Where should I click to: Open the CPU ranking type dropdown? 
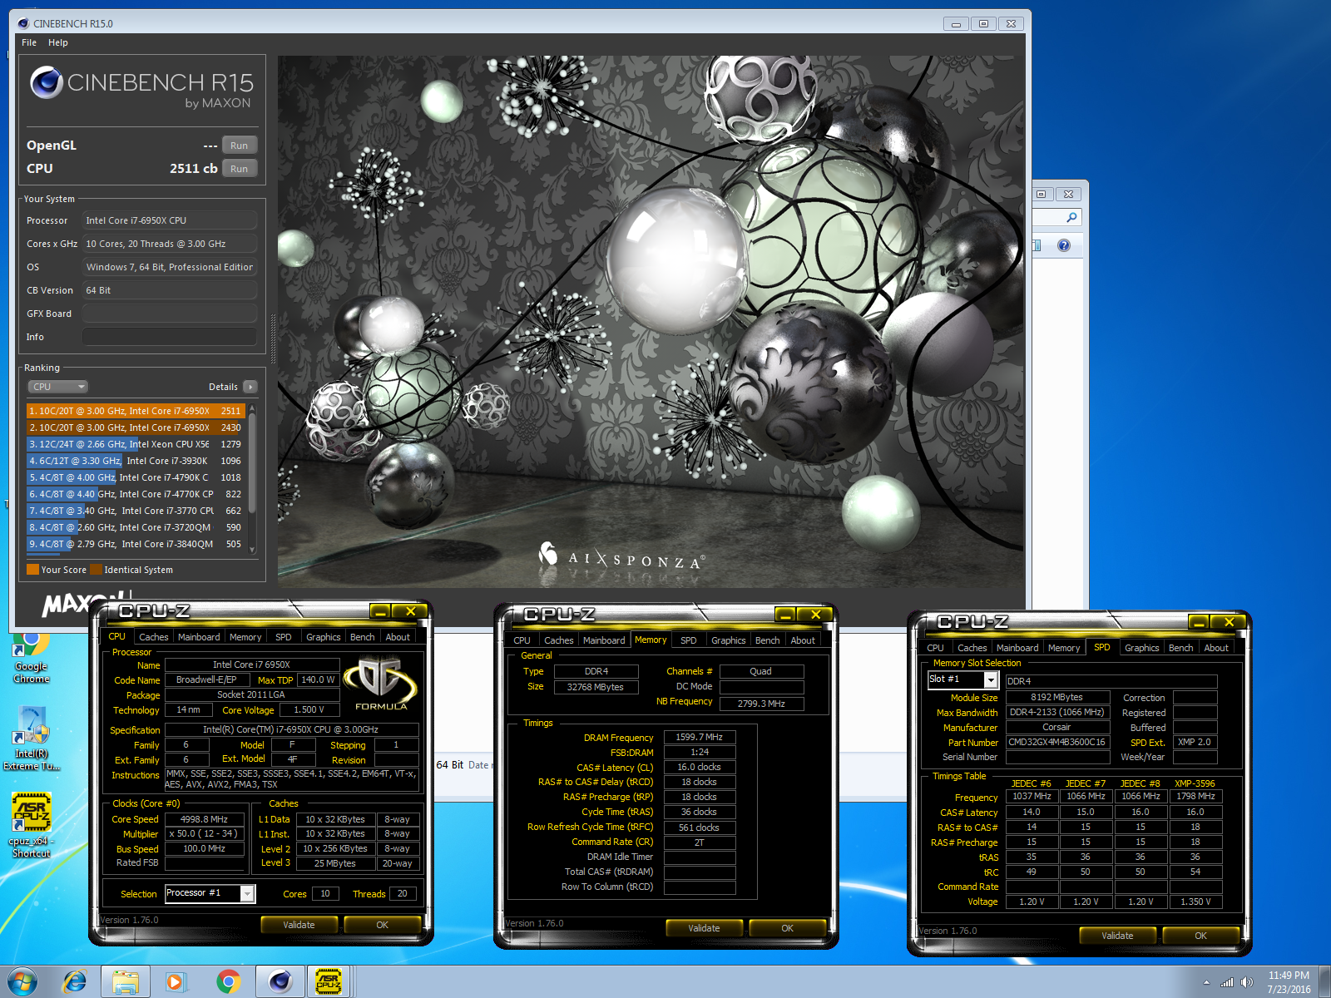pos(58,387)
